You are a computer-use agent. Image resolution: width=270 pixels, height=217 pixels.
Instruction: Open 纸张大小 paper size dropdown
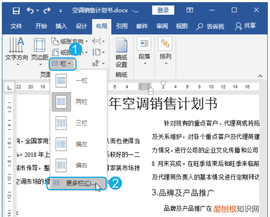[x=70, y=52]
